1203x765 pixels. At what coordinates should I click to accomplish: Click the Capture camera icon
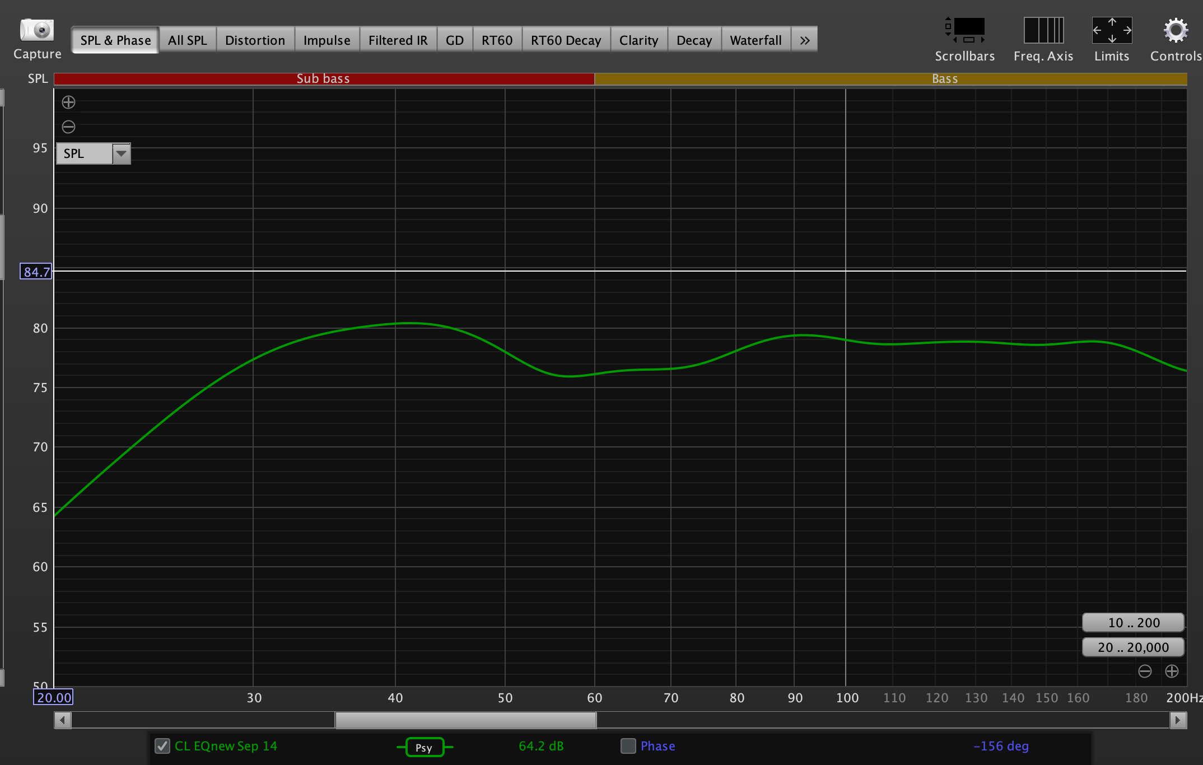tap(37, 30)
